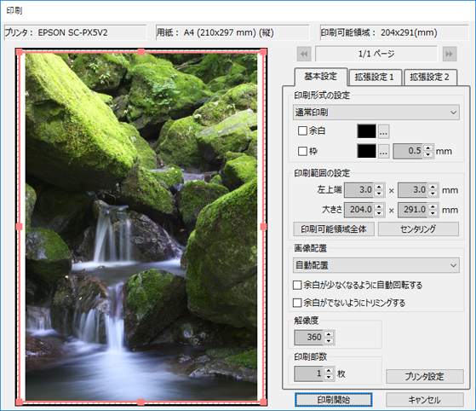This screenshot has height=411, width=476.
Task: Open the 通常印刷 print format dropdown
Action: [376, 113]
